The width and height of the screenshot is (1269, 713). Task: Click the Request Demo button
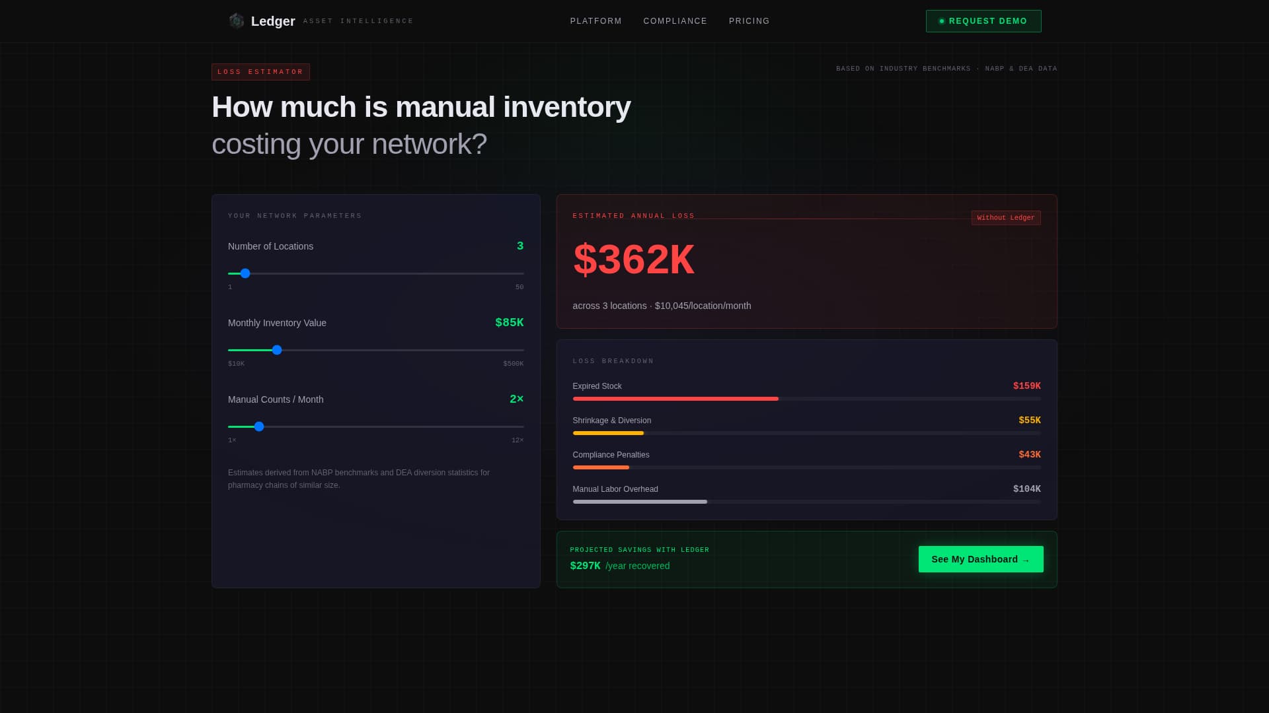point(983,21)
